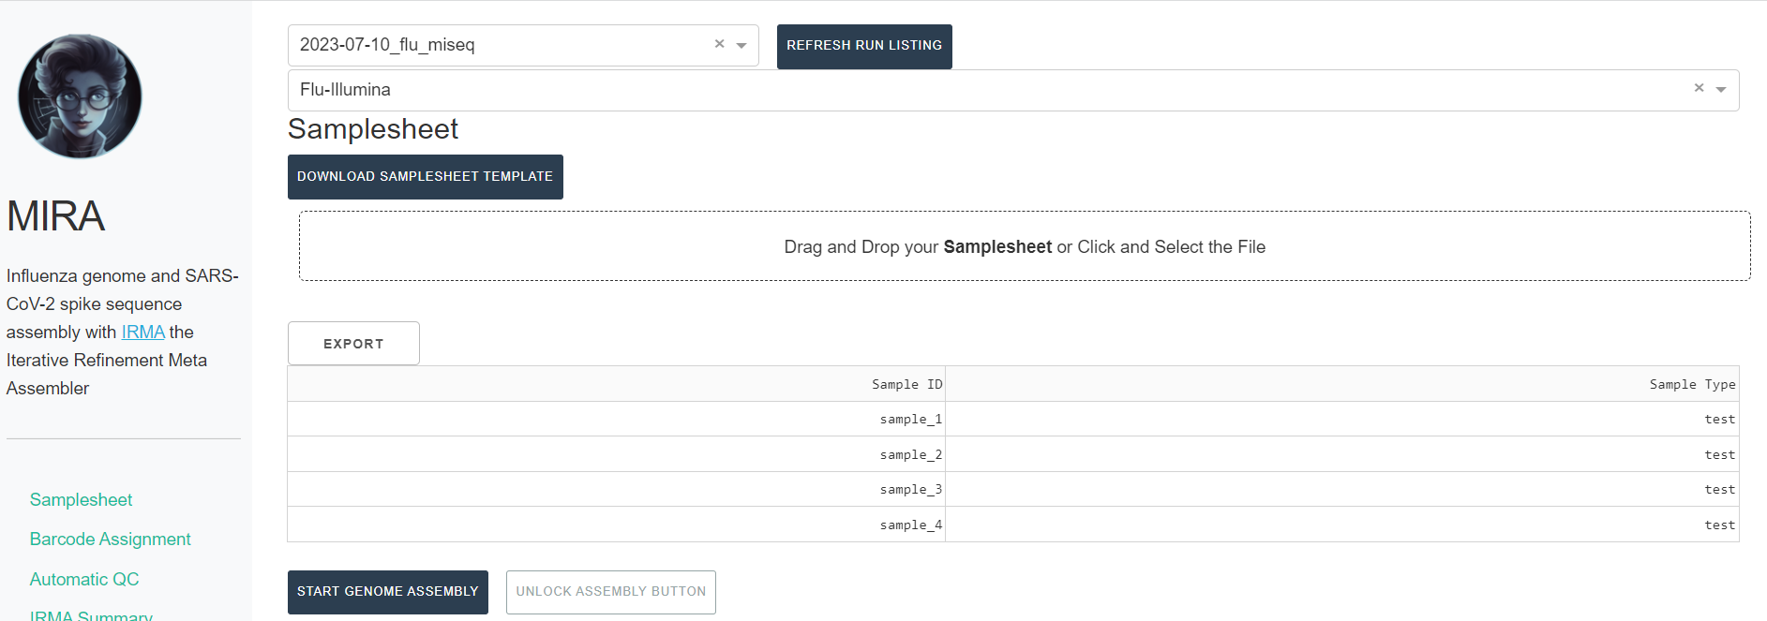The width and height of the screenshot is (1767, 621).
Task: Click the MIRA avatar logo image
Action: click(80, 96)
